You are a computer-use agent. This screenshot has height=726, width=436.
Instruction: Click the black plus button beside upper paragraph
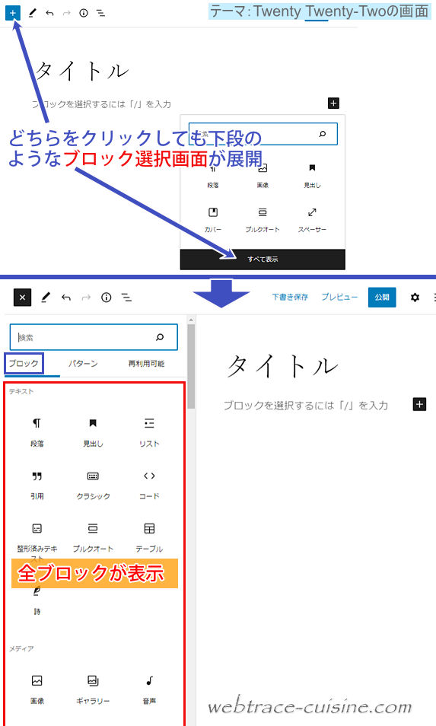point(333,103)
